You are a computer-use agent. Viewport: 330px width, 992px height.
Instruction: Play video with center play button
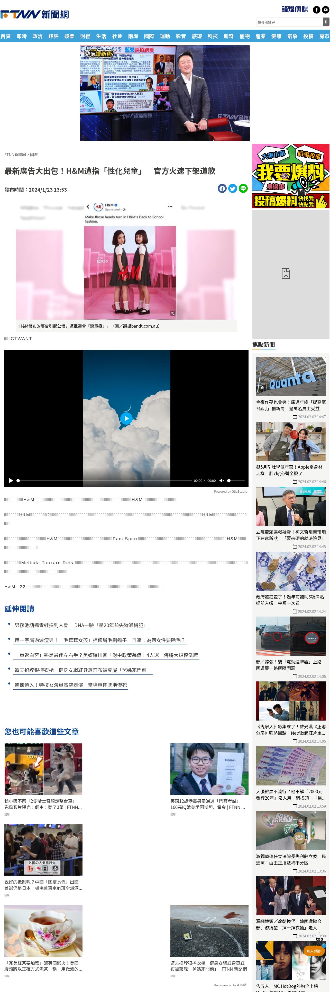point(126,418)
